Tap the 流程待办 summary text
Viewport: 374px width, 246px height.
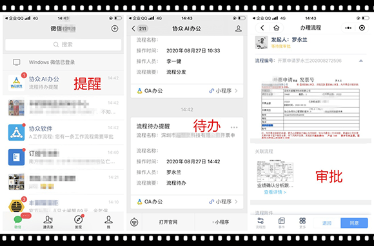click(176, 183)
